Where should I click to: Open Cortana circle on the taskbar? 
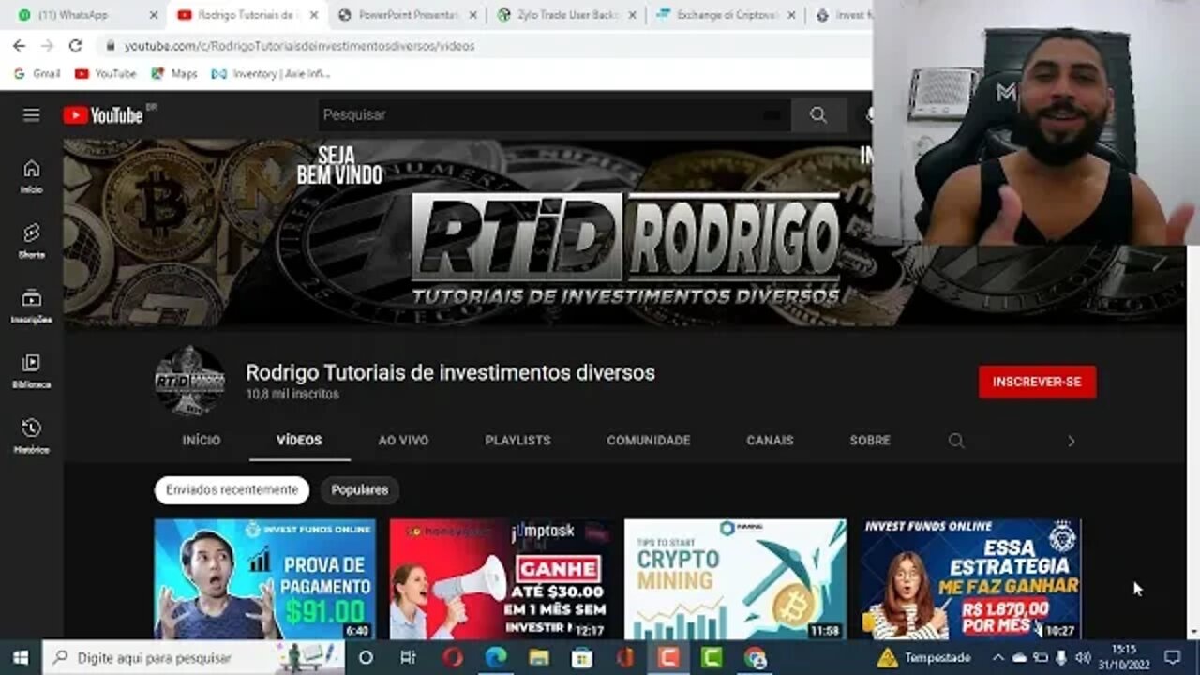(366, 657)
